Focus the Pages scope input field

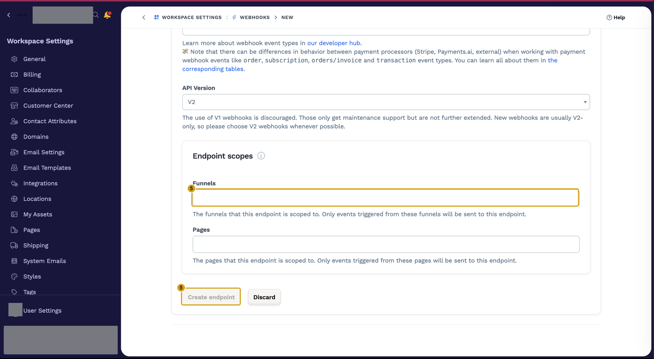386,244
